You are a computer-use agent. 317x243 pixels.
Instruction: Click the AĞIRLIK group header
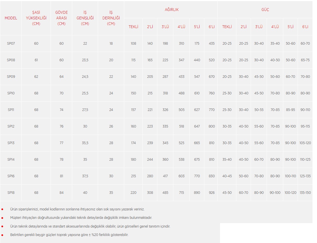click(171, 10)
